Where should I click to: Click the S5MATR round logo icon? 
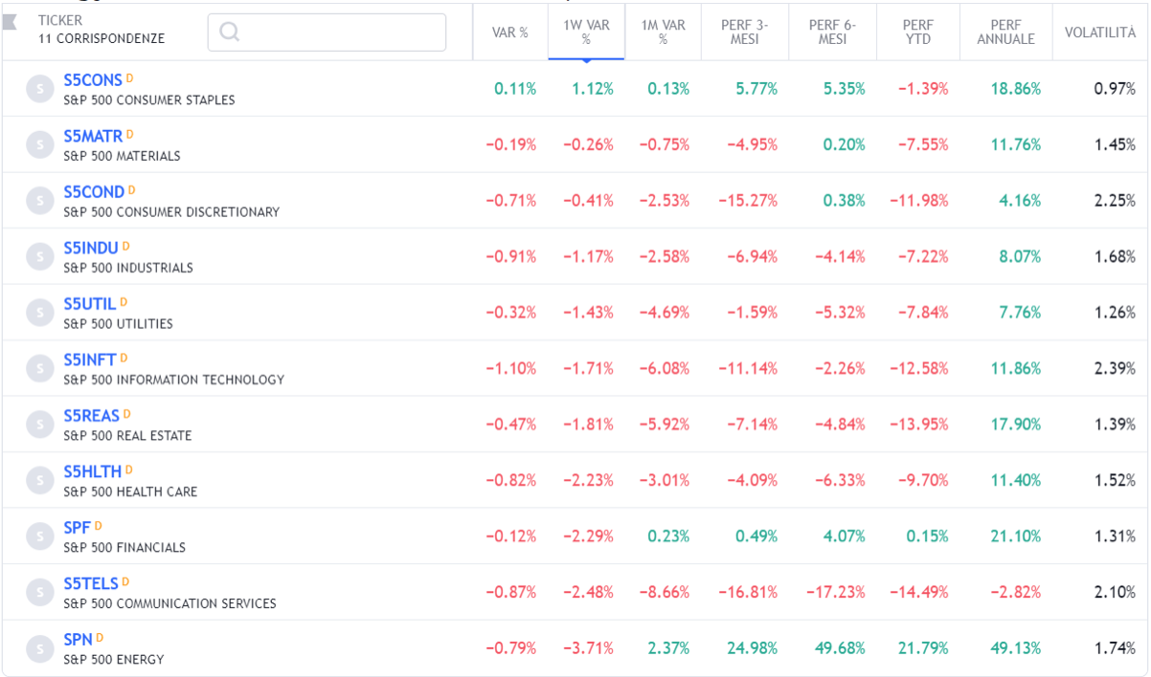click(x=39, y=144)
